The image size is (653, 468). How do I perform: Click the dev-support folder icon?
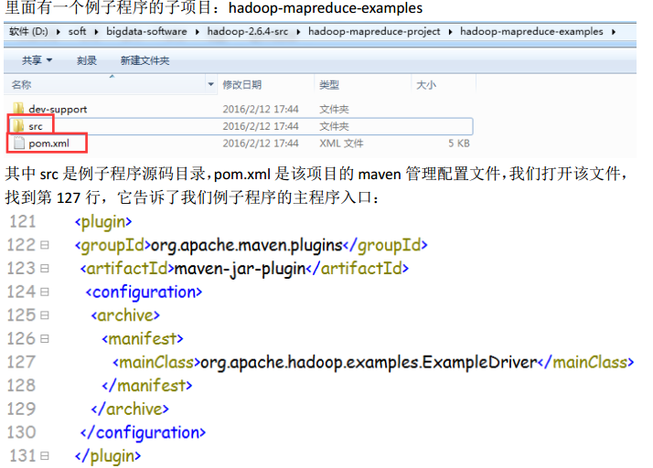[x=18, y=108]
